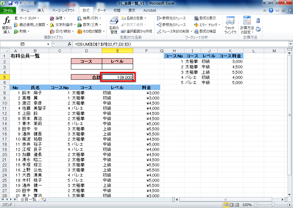Screen dimensions: 293x208
Task: Open the More Functions (その他の関数) list
Action: click(x=91, y=31)
